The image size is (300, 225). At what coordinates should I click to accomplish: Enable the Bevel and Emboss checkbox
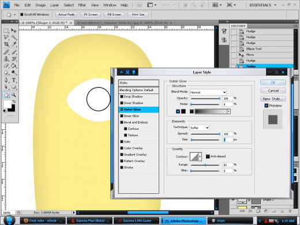pyautogui.click(x=122, y=122)
